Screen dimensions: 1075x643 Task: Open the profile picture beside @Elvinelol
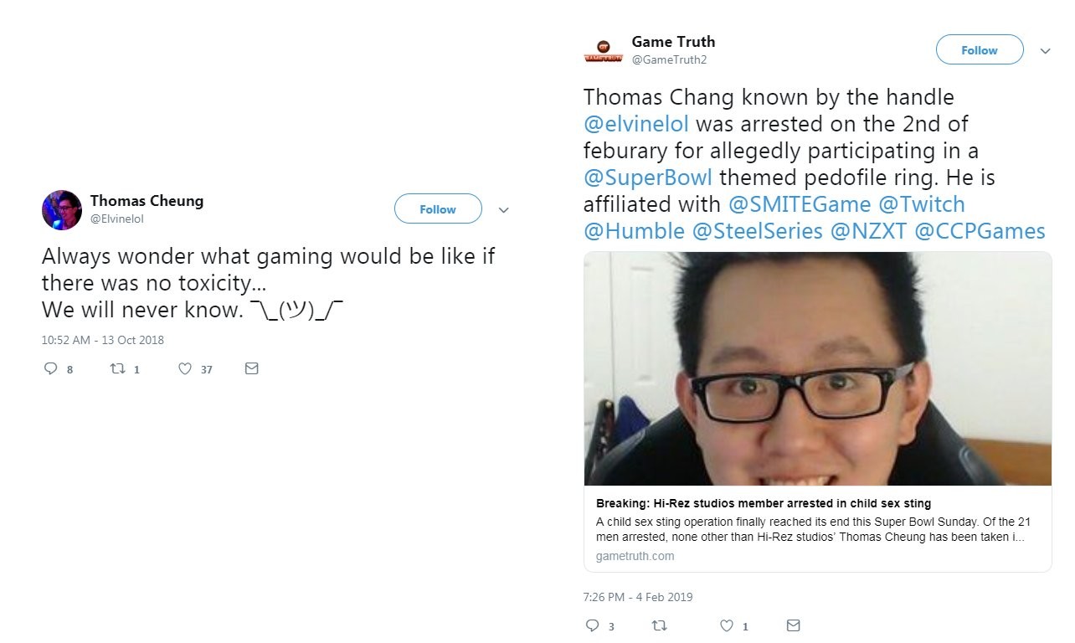[62, 209]
